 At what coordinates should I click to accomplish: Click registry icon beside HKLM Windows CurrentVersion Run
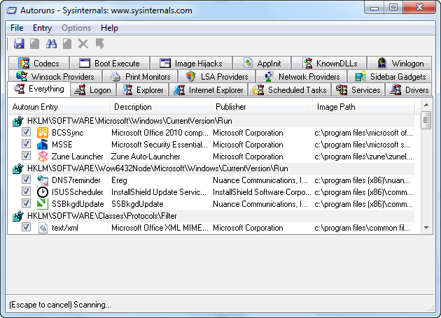(x=17, y=121)
